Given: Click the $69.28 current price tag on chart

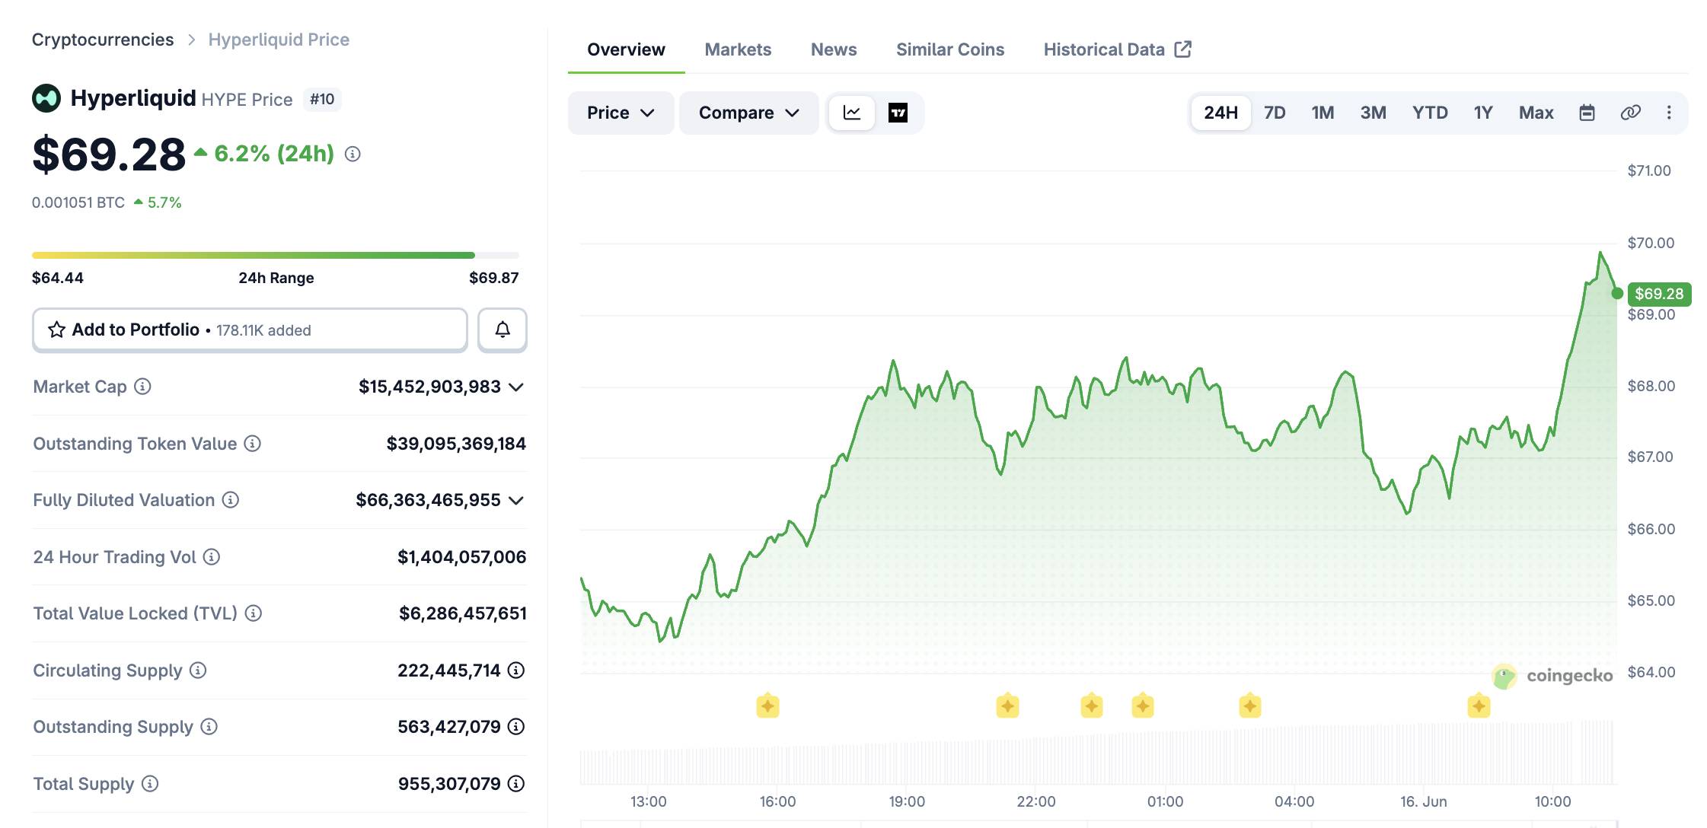Looking at the screenshot, I should (x=1659, y=294).
